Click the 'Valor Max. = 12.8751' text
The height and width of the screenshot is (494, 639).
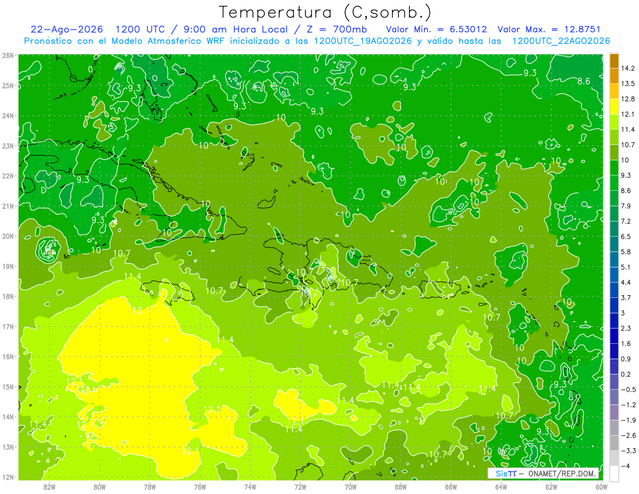pos(549,29)
